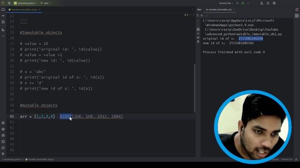Open the Python Console tool window
Image resolution: width=300 pixels, height=168 pixels.
[x=3, y=123]
